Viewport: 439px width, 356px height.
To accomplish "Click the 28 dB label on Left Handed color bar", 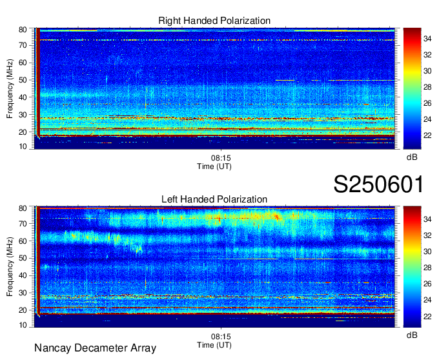I will tap(427, 268).
